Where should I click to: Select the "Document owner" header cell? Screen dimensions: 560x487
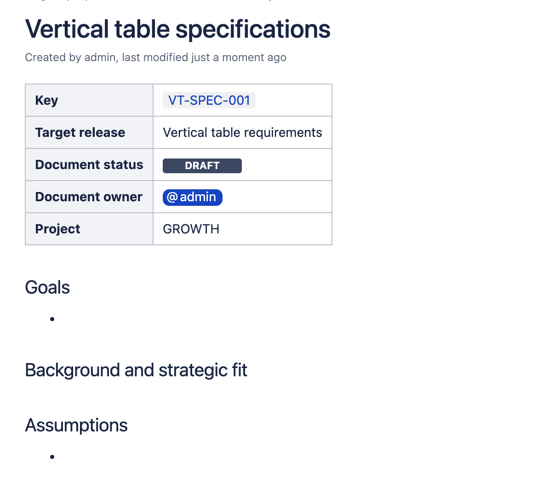pos(89,197)
